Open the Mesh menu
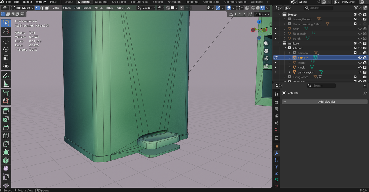 click(87, 8)
